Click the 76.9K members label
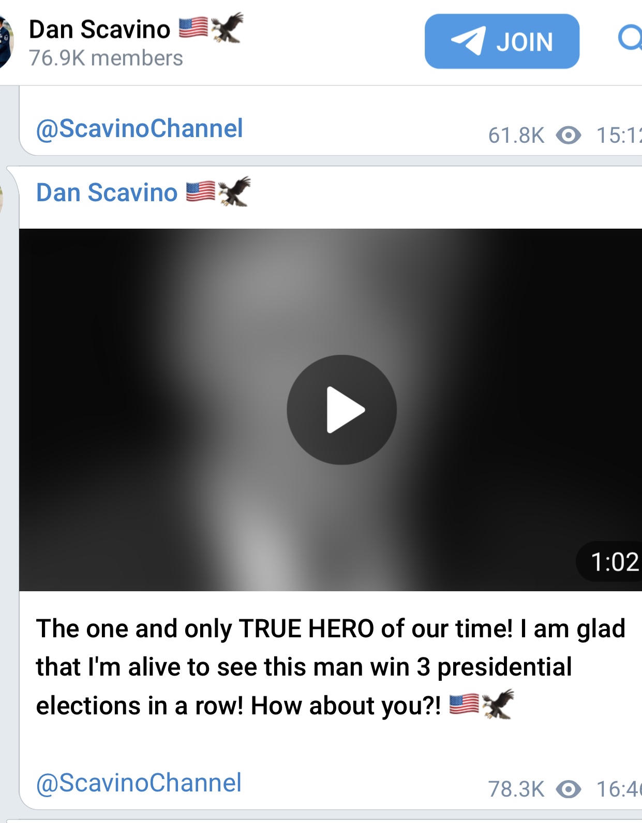The image size is (642, 823). [x=106, y=58]
